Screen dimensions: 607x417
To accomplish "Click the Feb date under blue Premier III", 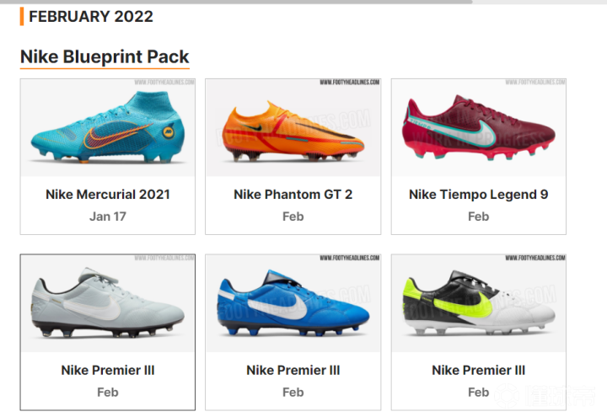I will point(293,393).
